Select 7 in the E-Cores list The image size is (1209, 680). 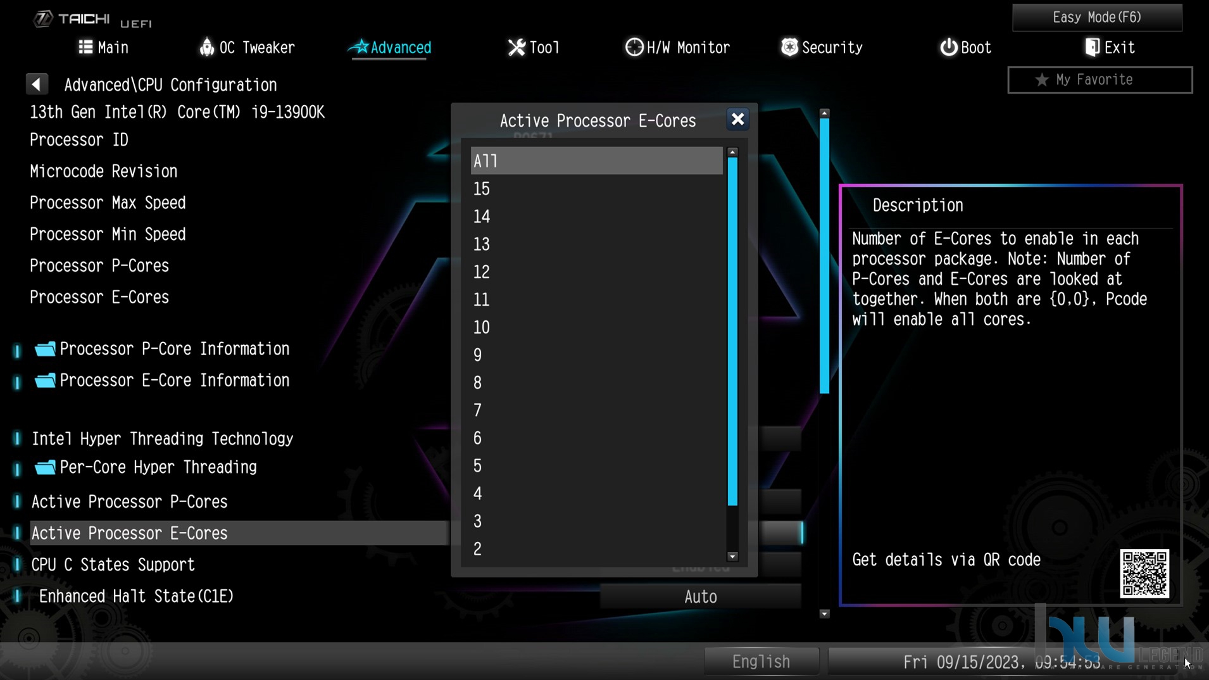(x=596, y=410)
